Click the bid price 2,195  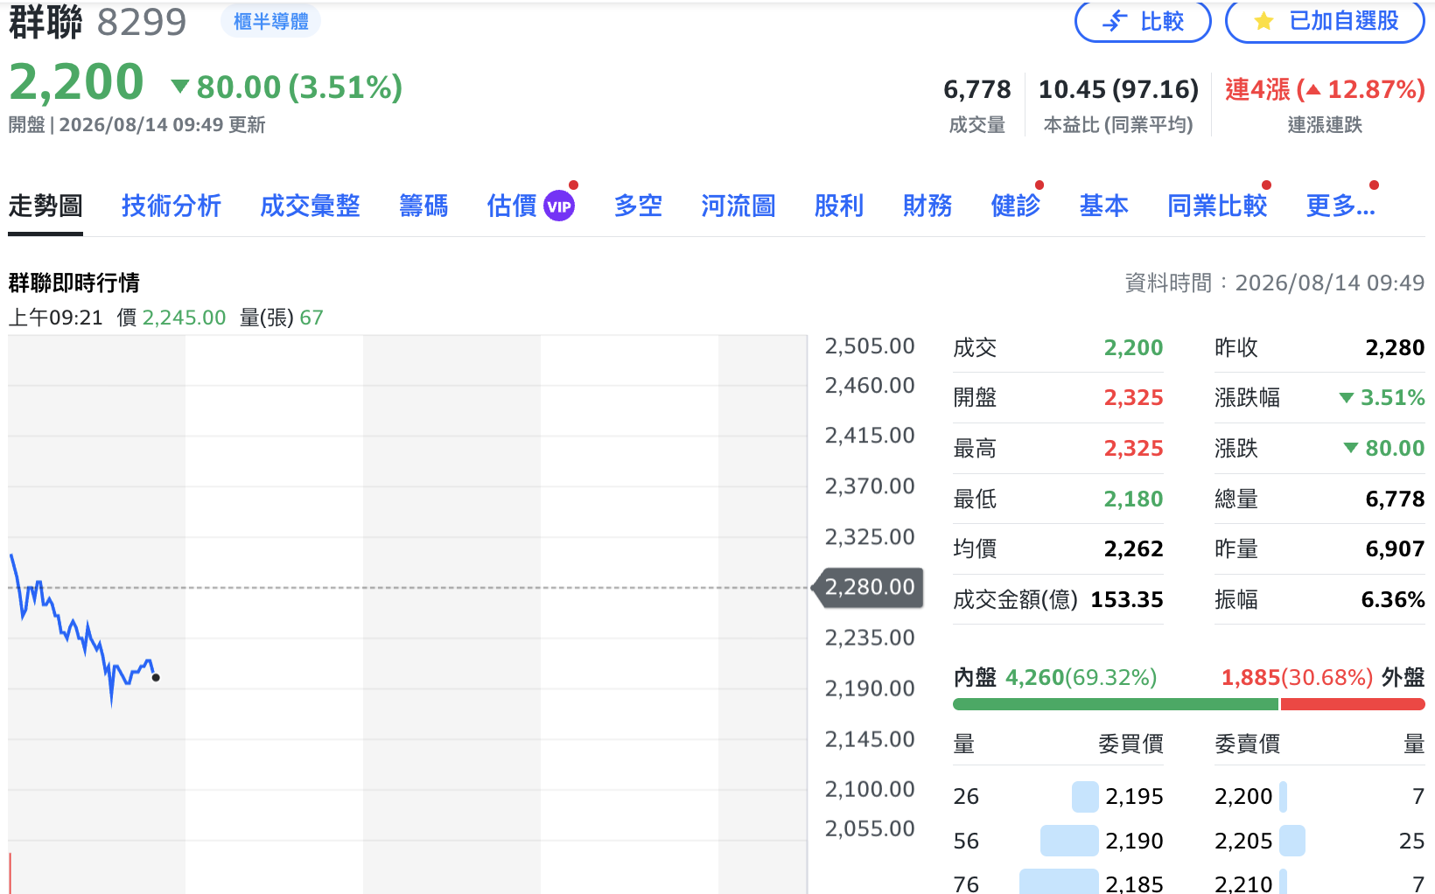[1134, 797]
